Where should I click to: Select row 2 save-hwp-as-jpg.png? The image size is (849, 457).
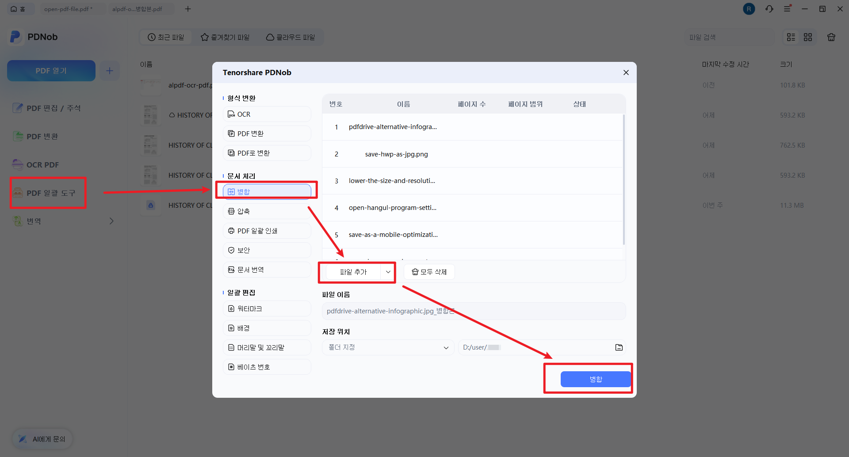[472, 154]
